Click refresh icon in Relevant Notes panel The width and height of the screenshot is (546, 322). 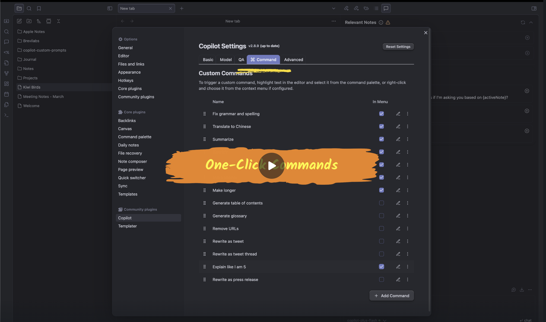click(x=523, y=23)
